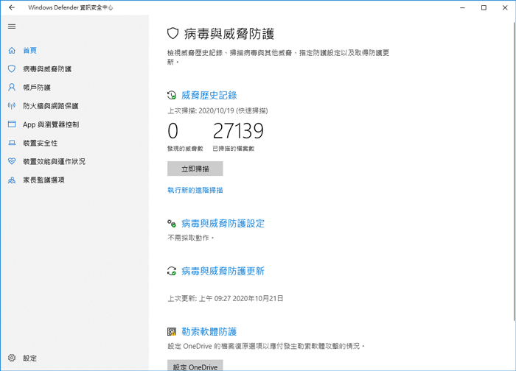Select 裝置安全性 in sidebar

point(41,143)
